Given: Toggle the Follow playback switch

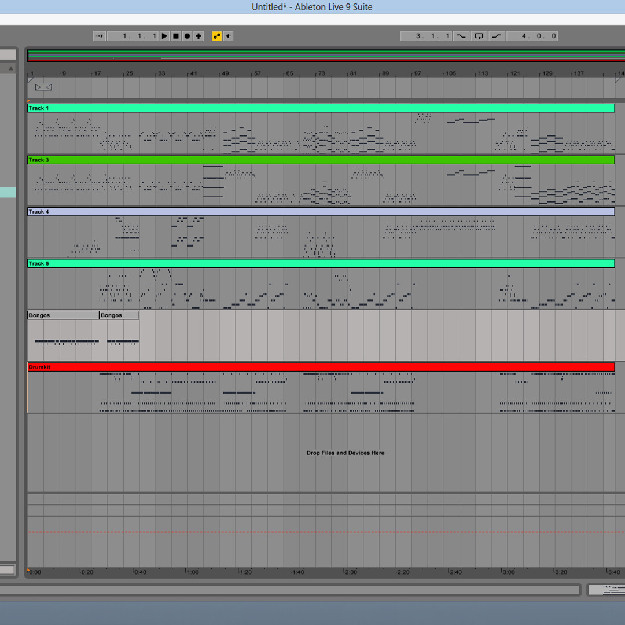Looking at the screenshot, I should pyautogui.click(x=99, y=36).
